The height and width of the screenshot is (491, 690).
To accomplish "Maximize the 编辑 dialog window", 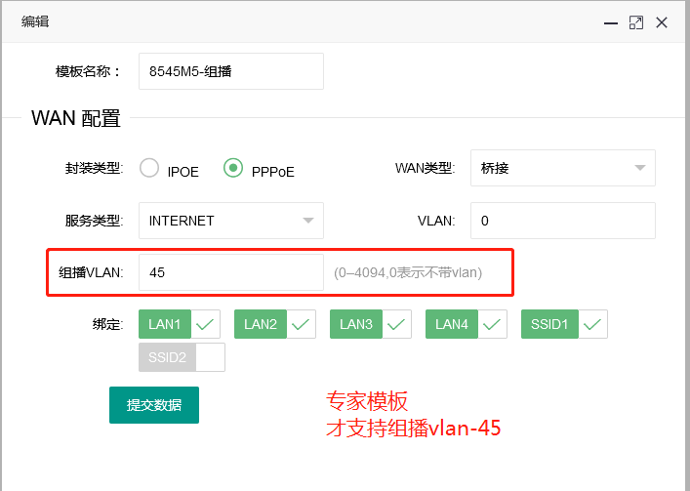I will pos(636,21).
